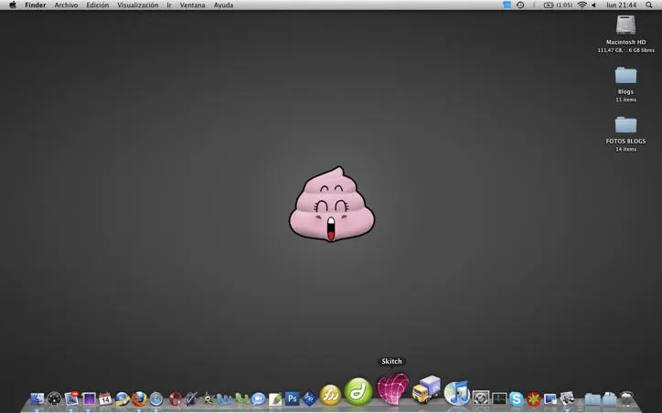Launch Dreamweaver green icon
The height and width of the screenshot is (413, 662).
tap(358, 391)
